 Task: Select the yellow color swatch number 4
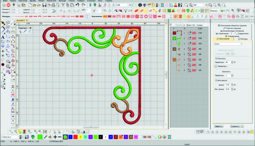(80, 137)
